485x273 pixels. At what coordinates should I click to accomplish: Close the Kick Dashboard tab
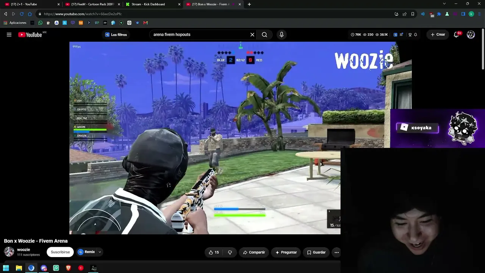pyautogui.click(x=179, y=4)
